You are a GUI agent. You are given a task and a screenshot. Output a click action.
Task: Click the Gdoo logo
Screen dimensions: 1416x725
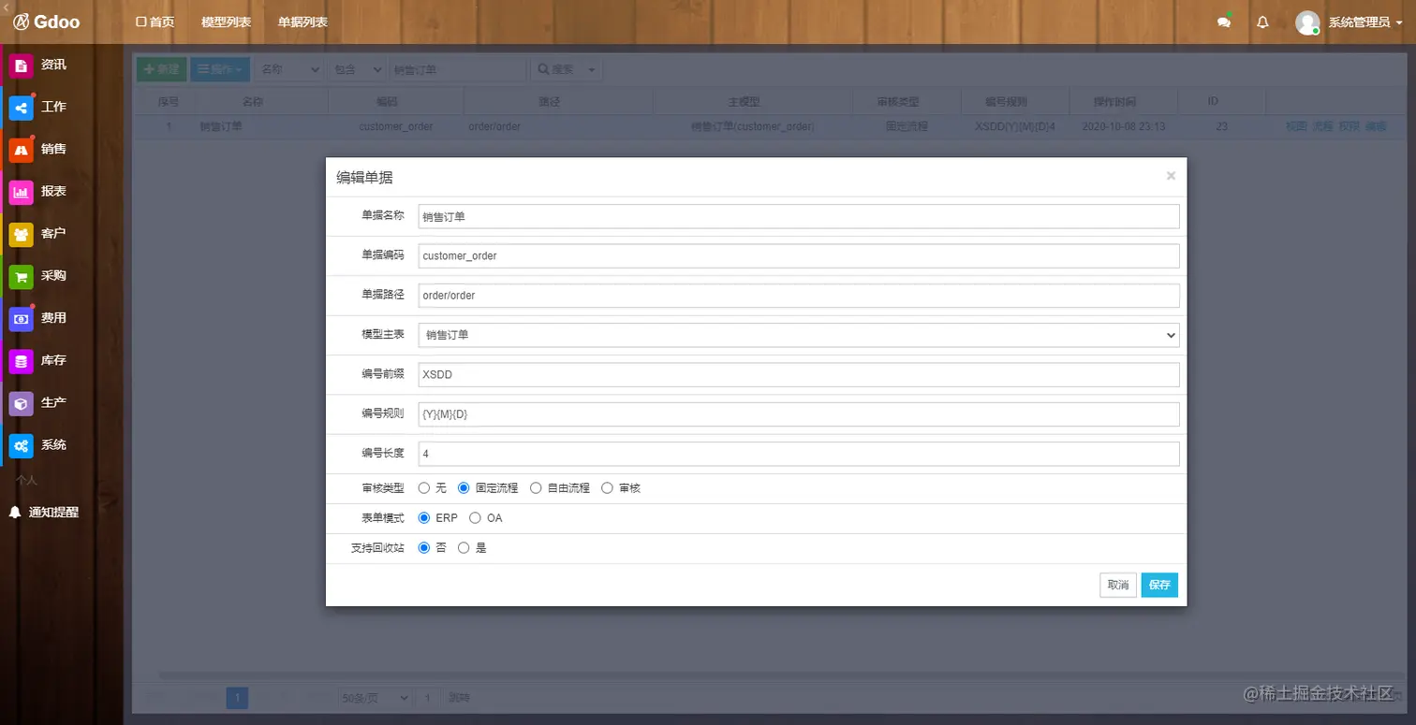click(x=47, y=22)
